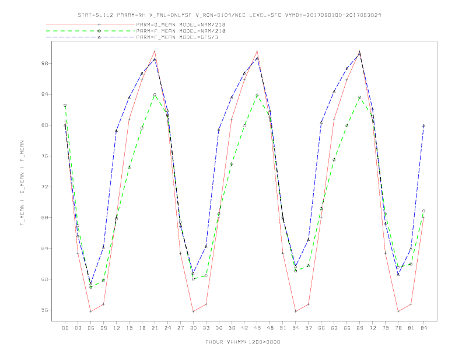Select the blue legend entry PARM=F_MEAN MODEL=GFS/3
Screen dimensions: 462x357
click(x=177, y=37)
